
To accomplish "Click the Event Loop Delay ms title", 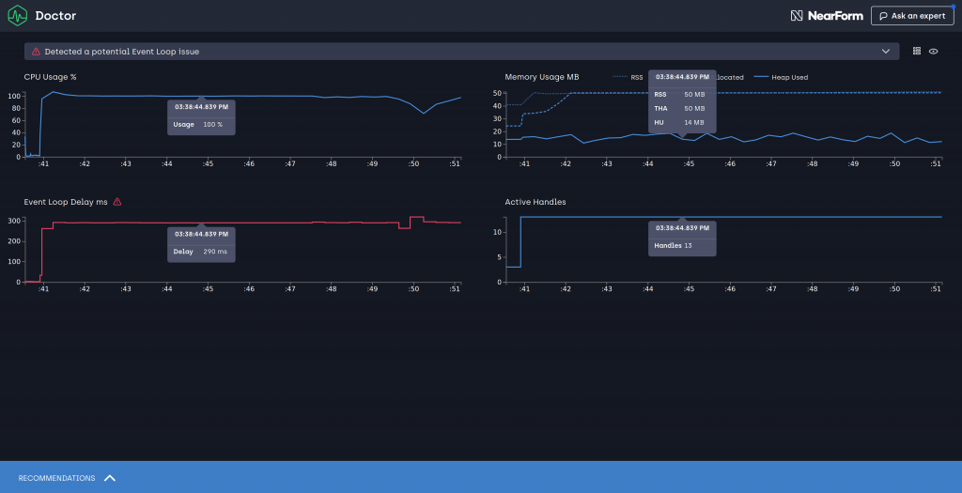I will [x=66, y=202].
